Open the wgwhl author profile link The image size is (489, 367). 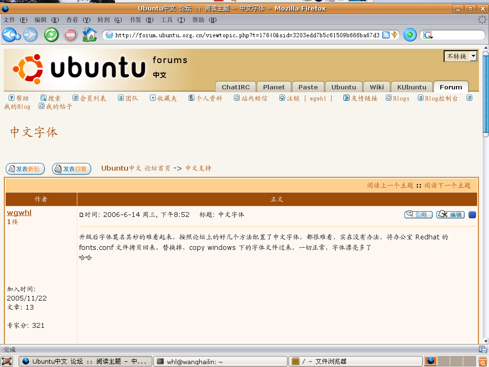(x=19, y=213)
